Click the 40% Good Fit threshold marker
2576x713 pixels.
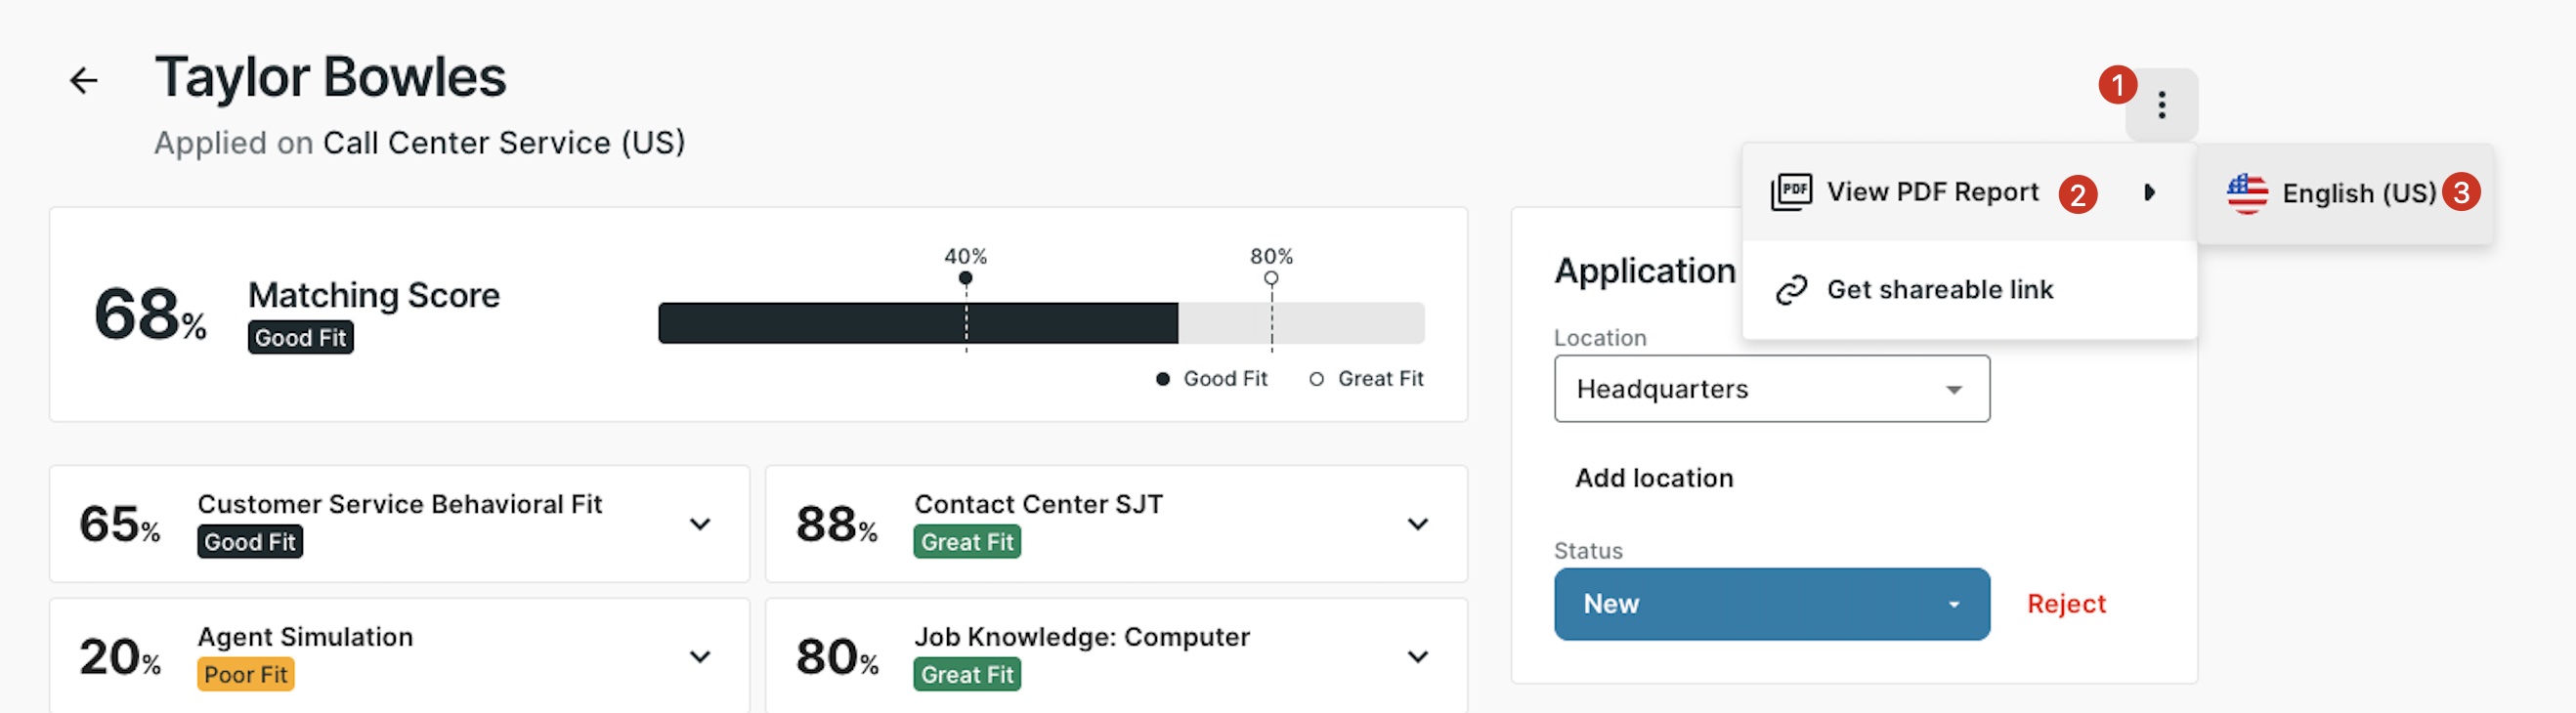[965, 278]
